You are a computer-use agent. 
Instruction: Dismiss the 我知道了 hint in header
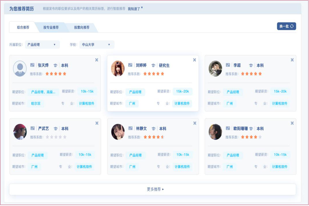pyautogui.click(x=142, y=8)
